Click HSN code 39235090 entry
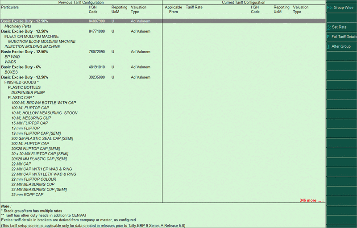Screen dimensions: 357x228 pos(97,77)
